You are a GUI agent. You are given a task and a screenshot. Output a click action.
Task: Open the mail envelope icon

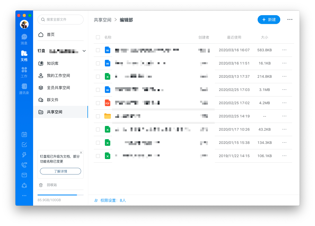(24, 175)
